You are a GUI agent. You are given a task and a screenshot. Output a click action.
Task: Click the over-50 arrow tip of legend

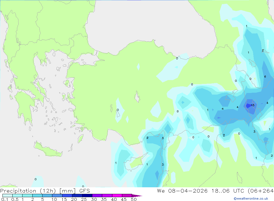click(x=137, y=196)
